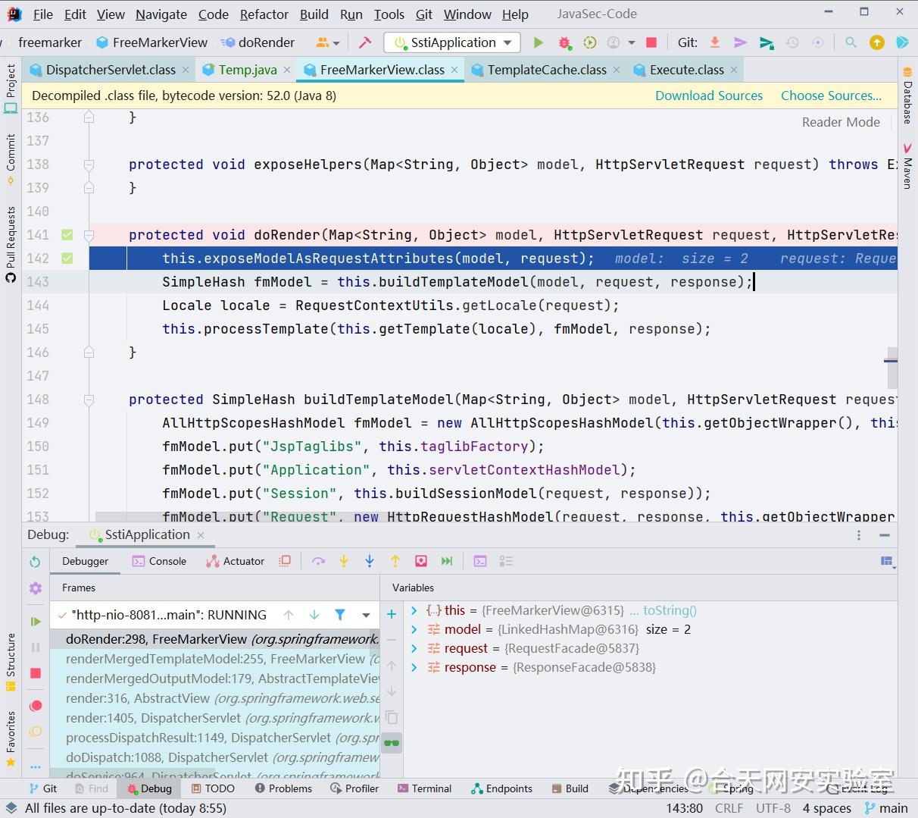Toggle breakpoint on line 142

coord(67,259)
